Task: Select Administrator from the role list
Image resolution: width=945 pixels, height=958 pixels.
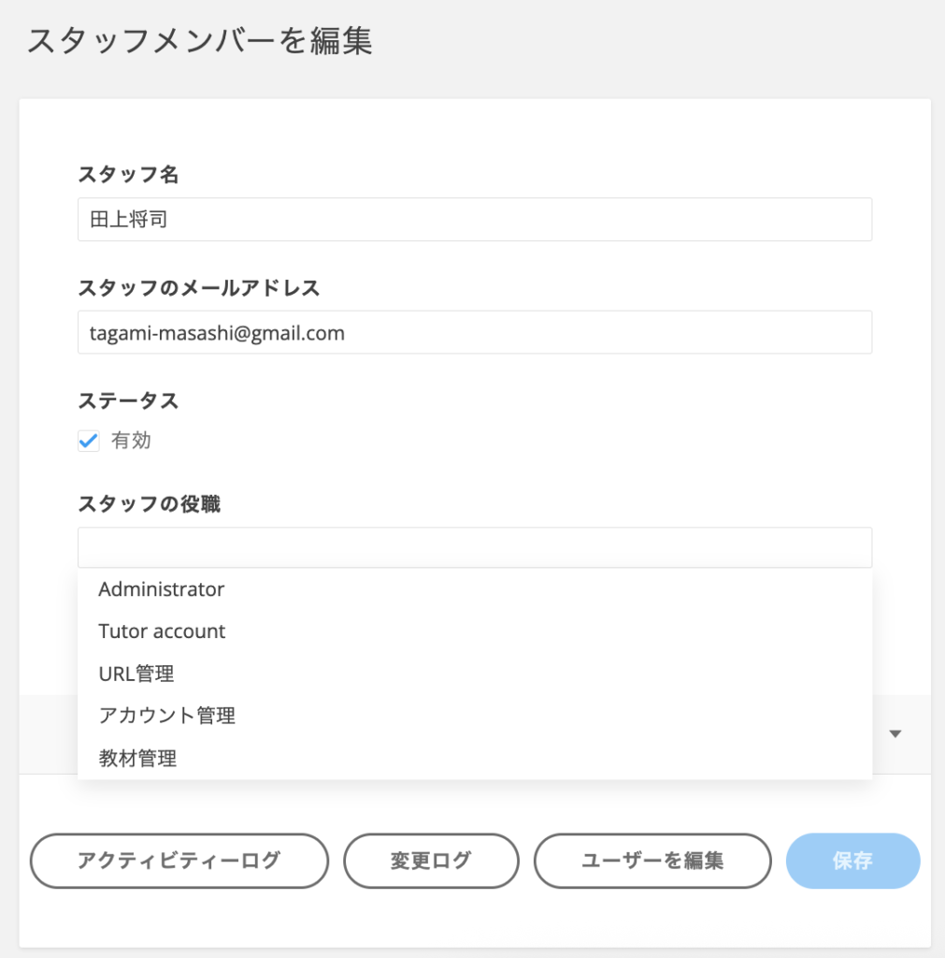Action: click(162, 589)
